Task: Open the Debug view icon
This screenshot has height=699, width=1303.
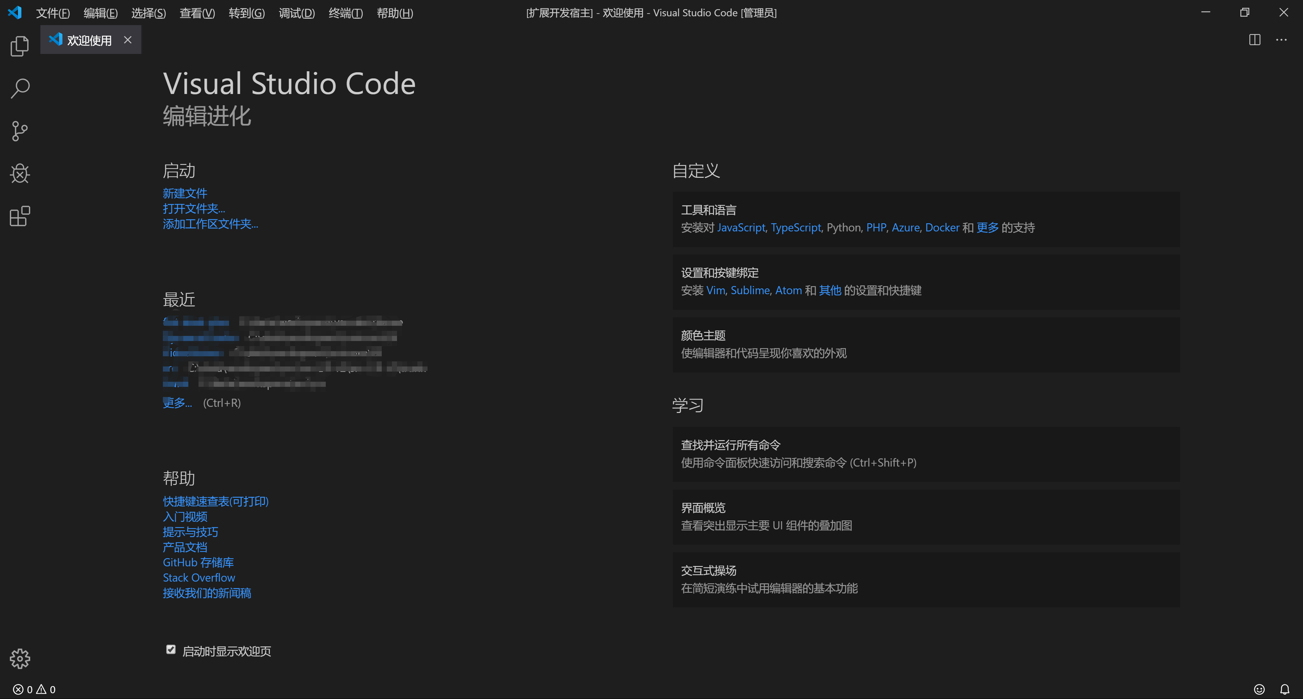Action: tap(20, 173)
